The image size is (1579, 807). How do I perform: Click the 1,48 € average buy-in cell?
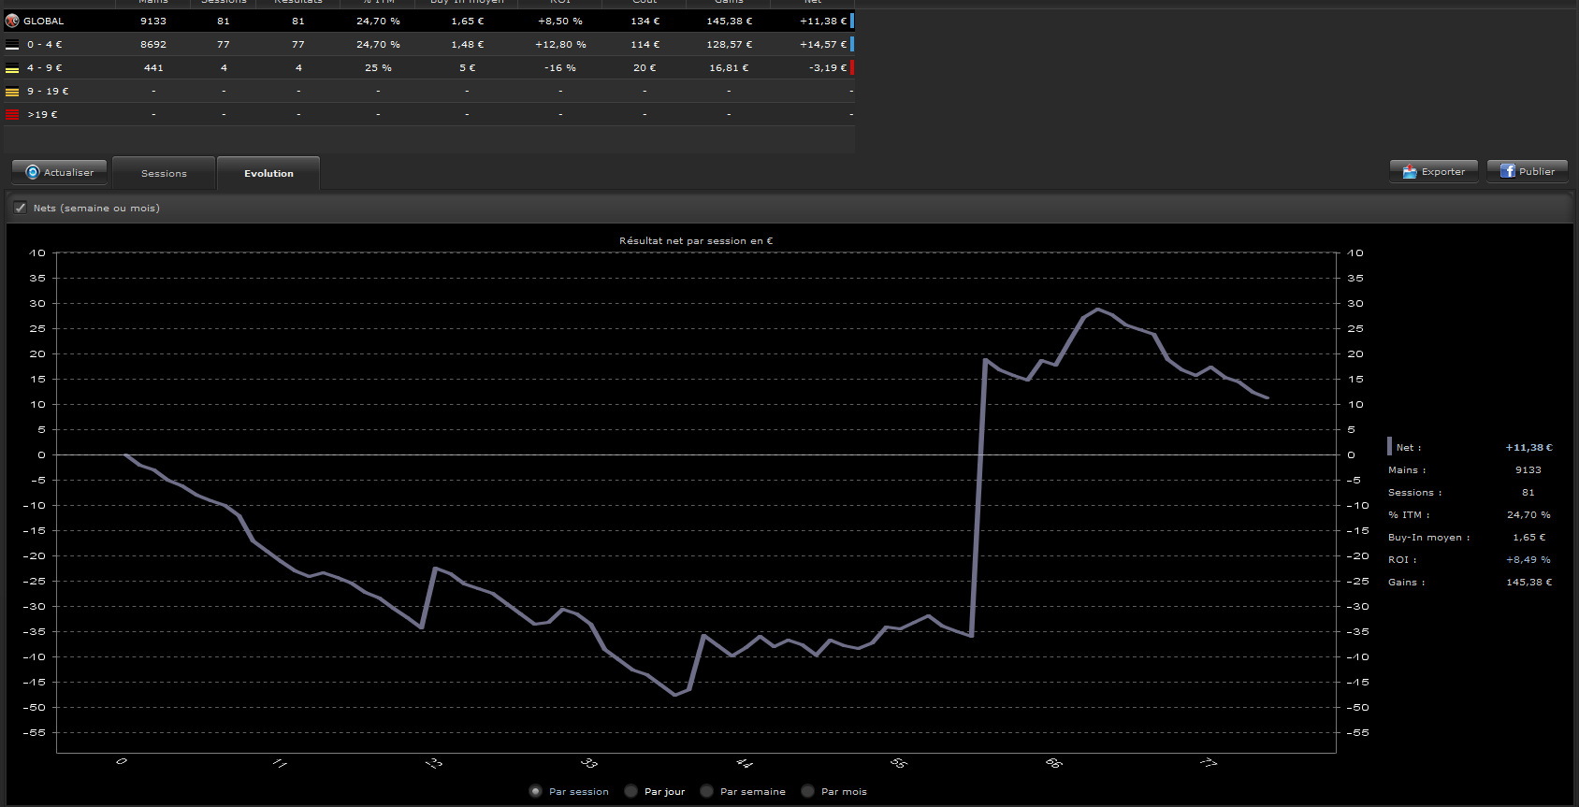tap(467, 44)
